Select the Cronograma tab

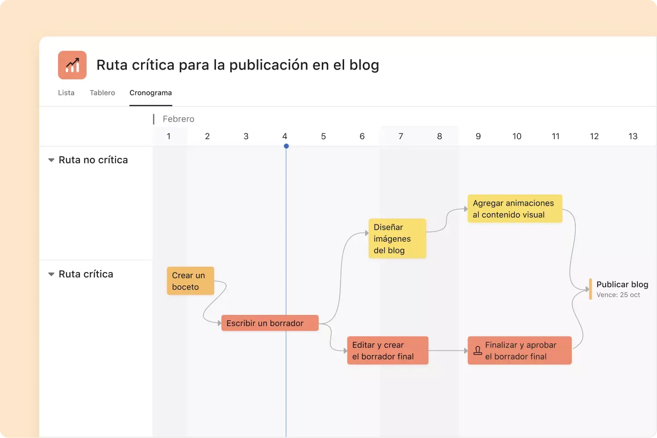[150, 93]
